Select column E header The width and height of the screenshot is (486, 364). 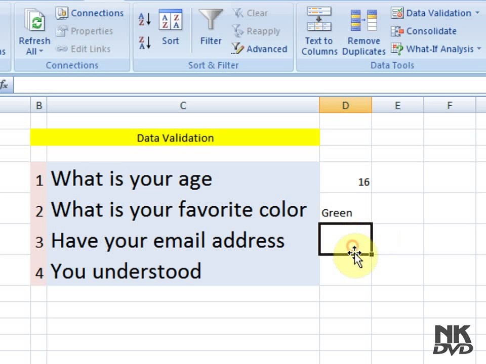[398, 106]
